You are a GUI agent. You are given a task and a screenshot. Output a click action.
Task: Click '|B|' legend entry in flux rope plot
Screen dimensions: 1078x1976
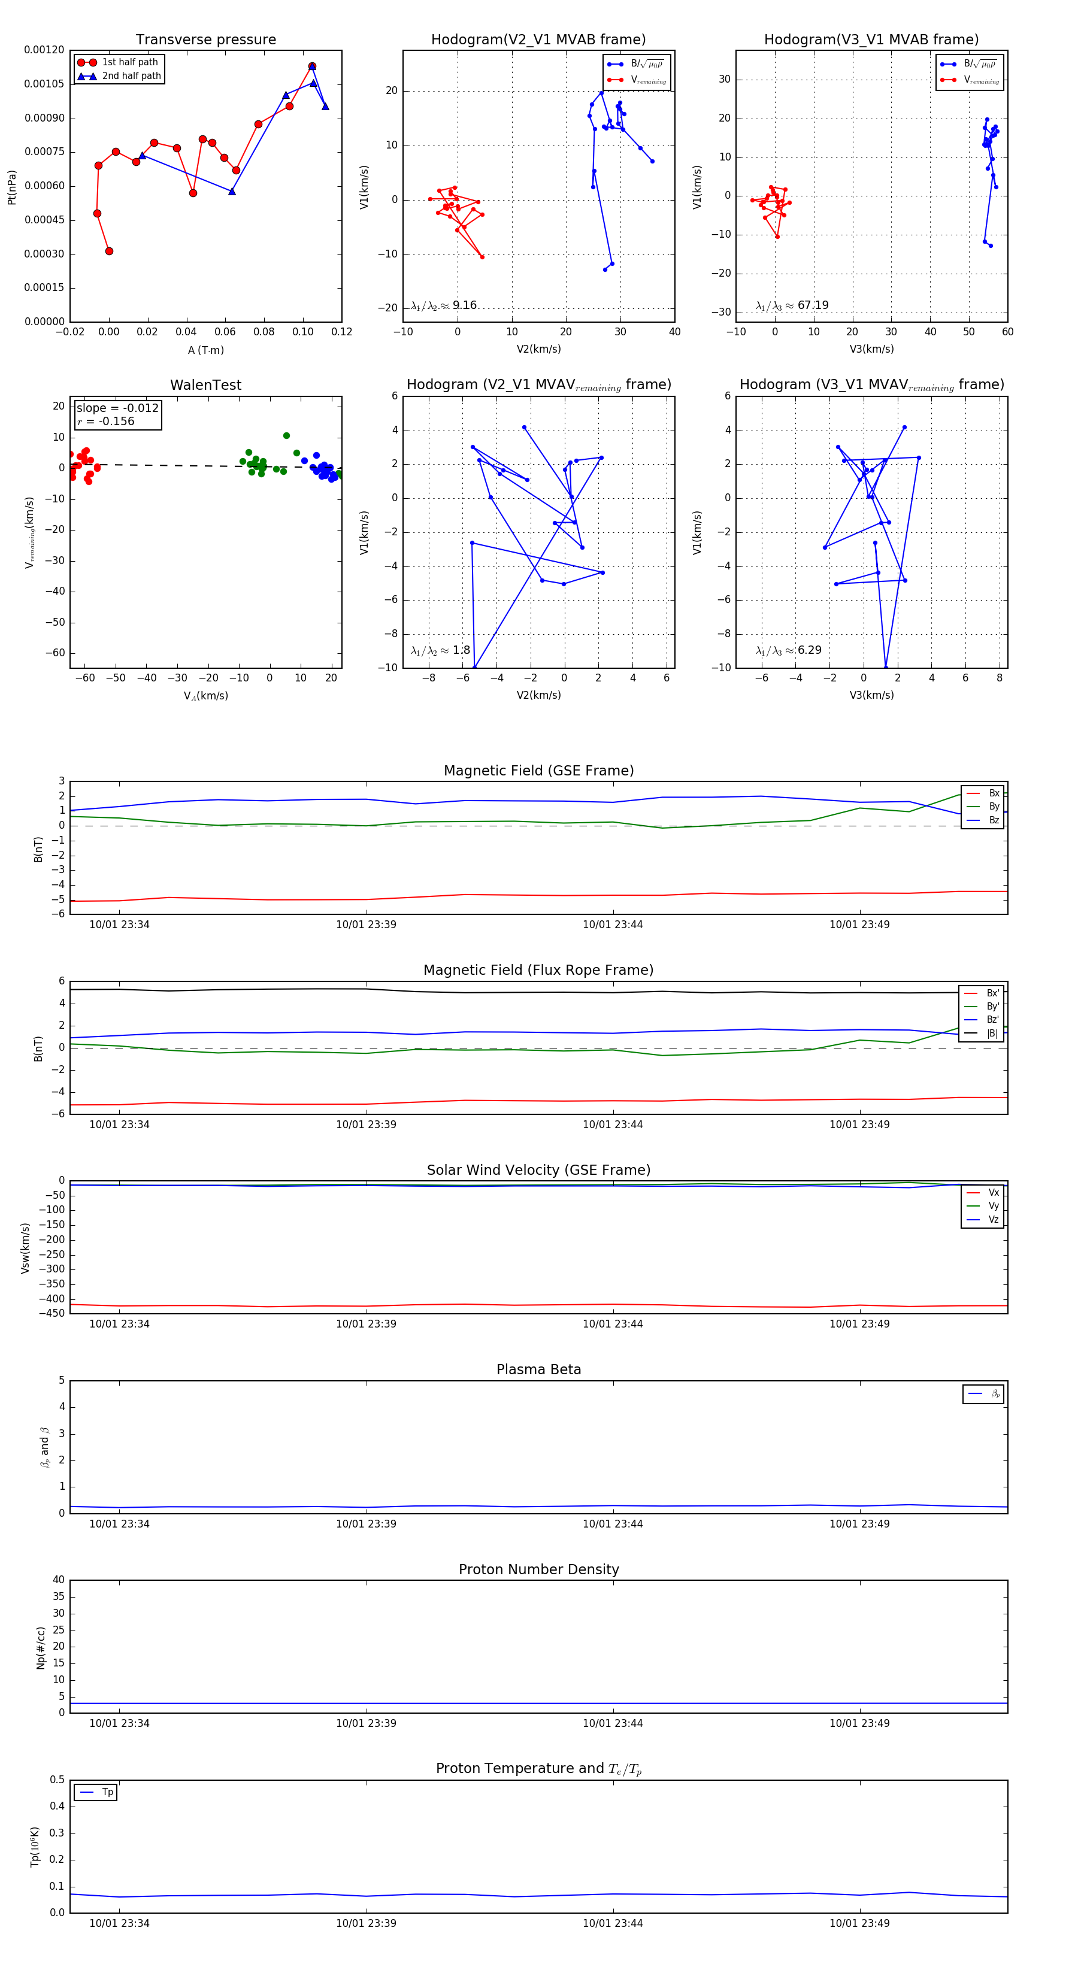coord(982,1034)
